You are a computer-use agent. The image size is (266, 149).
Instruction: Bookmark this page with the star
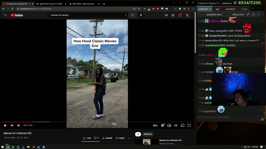point(139,9)
